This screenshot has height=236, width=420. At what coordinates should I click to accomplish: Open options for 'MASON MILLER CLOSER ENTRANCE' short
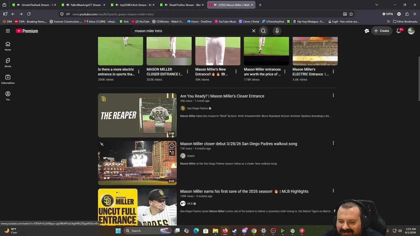[x=187, y=71]
